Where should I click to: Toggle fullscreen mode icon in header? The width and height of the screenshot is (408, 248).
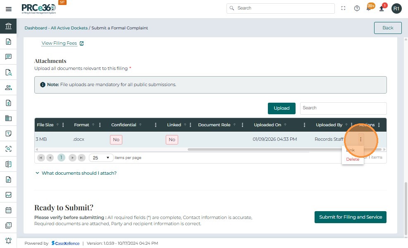click(x=343, y=8)
